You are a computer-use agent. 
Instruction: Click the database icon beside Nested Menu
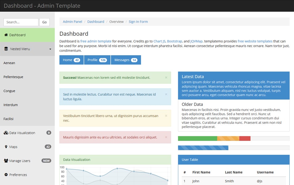6,49
